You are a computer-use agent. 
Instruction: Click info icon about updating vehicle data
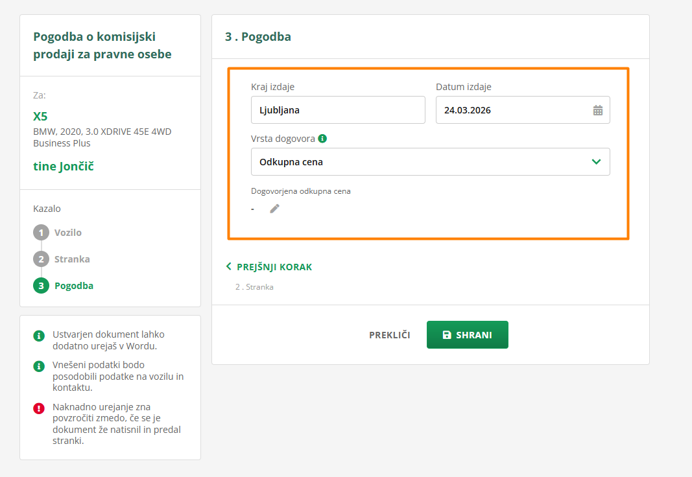tap(39, 366)
